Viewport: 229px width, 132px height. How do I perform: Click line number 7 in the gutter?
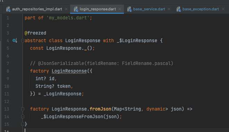click(x=8, y=64)
